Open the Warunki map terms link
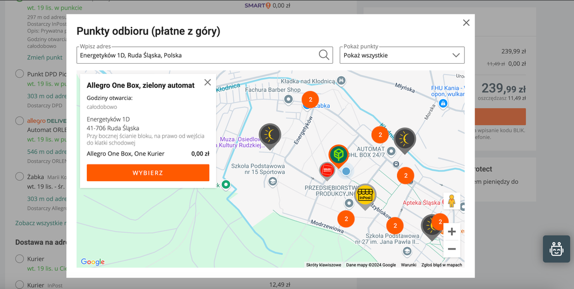 pyautogui.click(x=409, y=265)
